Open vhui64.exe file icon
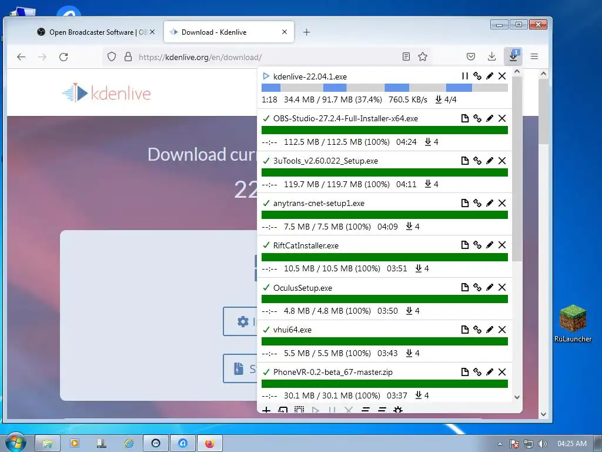 464,330
